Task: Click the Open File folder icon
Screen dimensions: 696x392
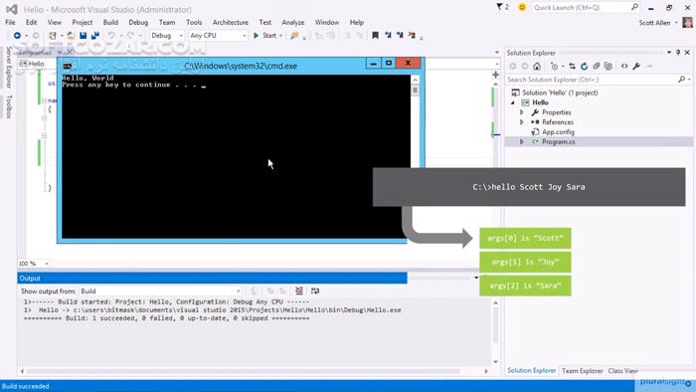Action: 71,36
